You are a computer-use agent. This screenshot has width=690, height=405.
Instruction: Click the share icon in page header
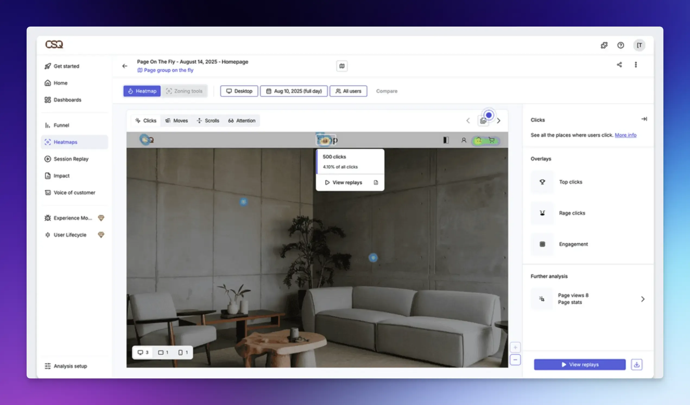pyautogui.click(x=619, y=65)
